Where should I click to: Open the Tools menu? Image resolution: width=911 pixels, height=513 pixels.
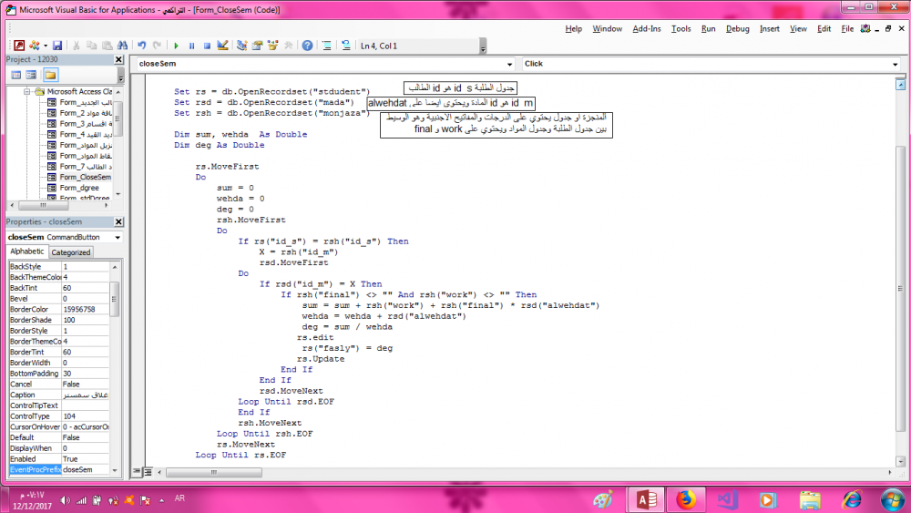coord(681,28)
